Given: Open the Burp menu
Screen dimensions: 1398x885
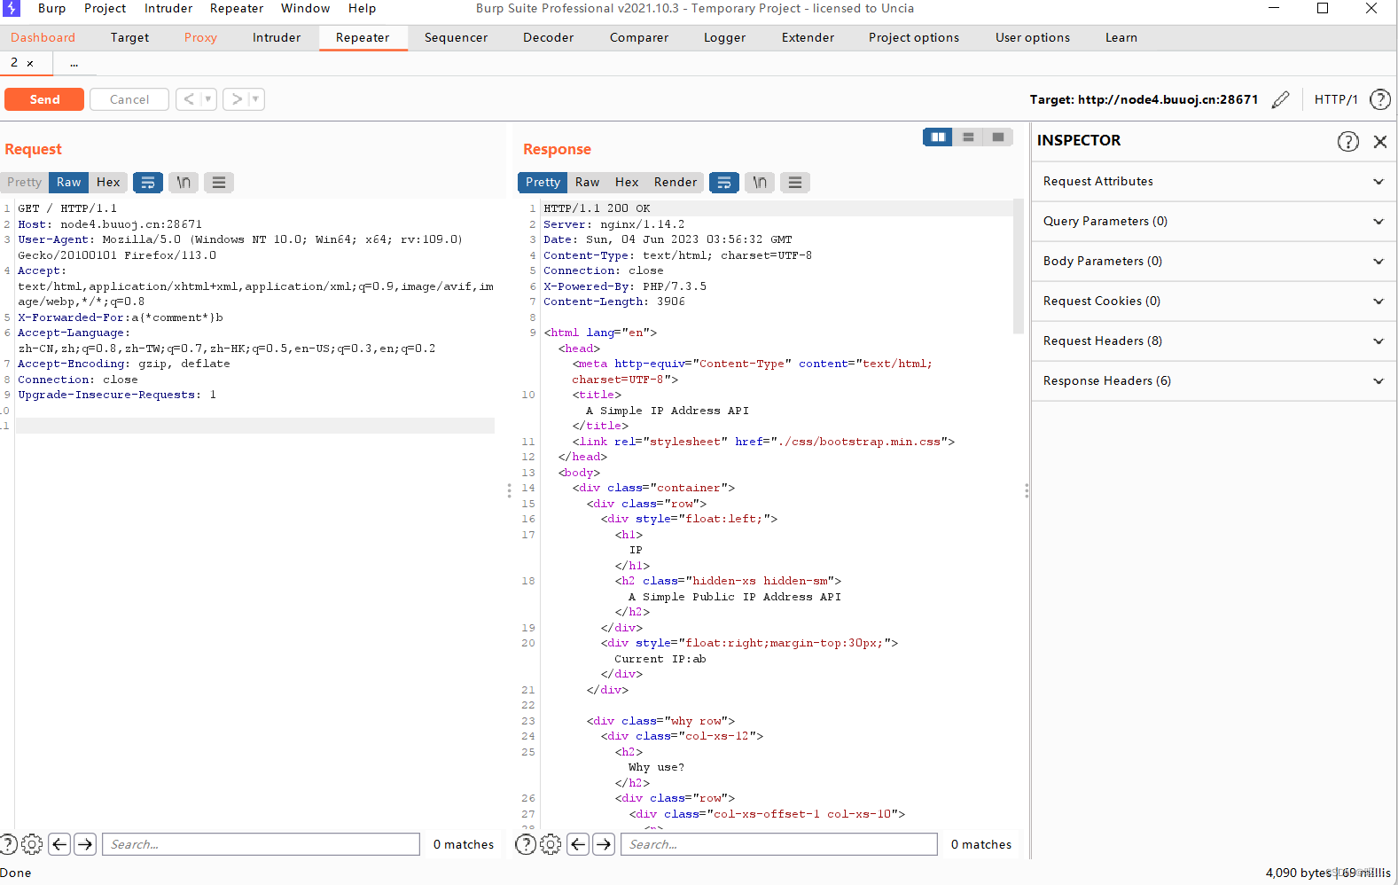Looking at the screenshot, I should [51, 8].
